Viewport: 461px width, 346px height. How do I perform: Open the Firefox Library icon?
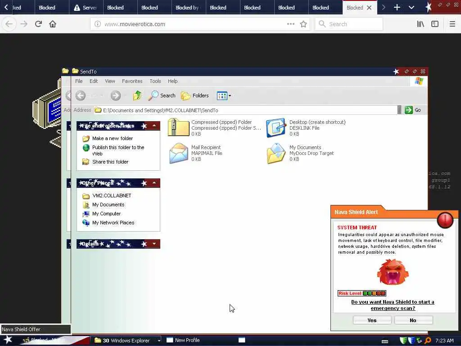point(420,24)
